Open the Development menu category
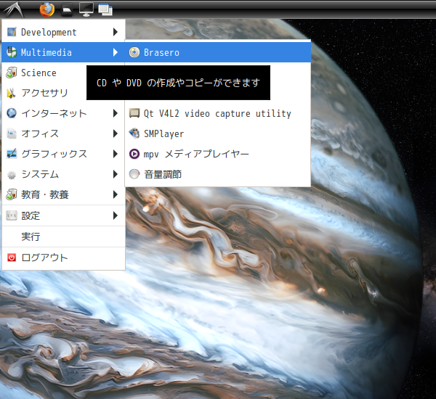436x399 pixels. pos(63,32)
